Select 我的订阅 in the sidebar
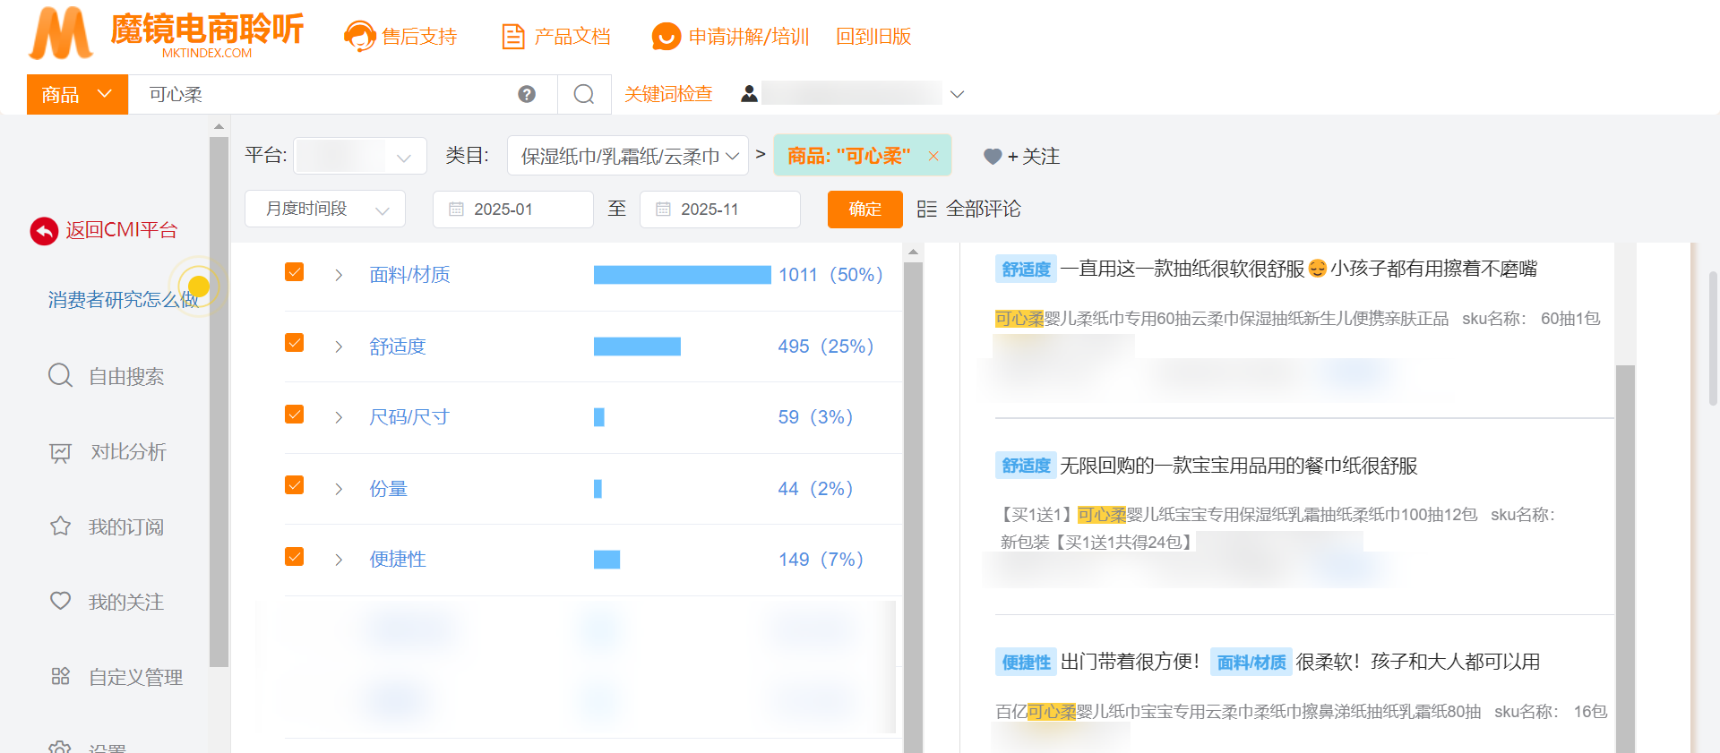This screenshot has height=753, width=1720. [x=125, y=527]
